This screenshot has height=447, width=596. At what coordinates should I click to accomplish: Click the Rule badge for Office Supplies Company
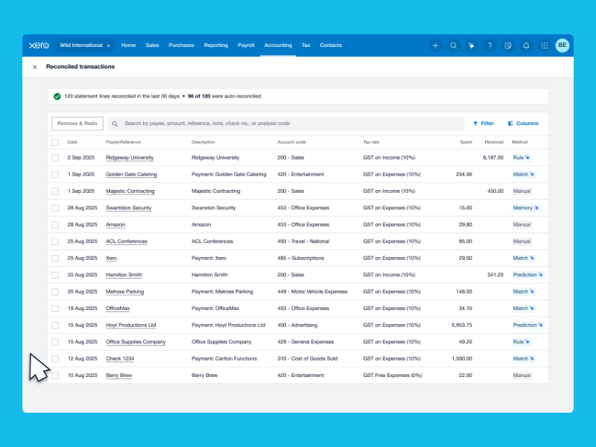click(521, 342)
